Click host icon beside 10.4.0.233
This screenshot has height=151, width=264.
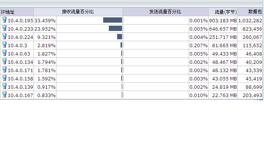[5, 28]
